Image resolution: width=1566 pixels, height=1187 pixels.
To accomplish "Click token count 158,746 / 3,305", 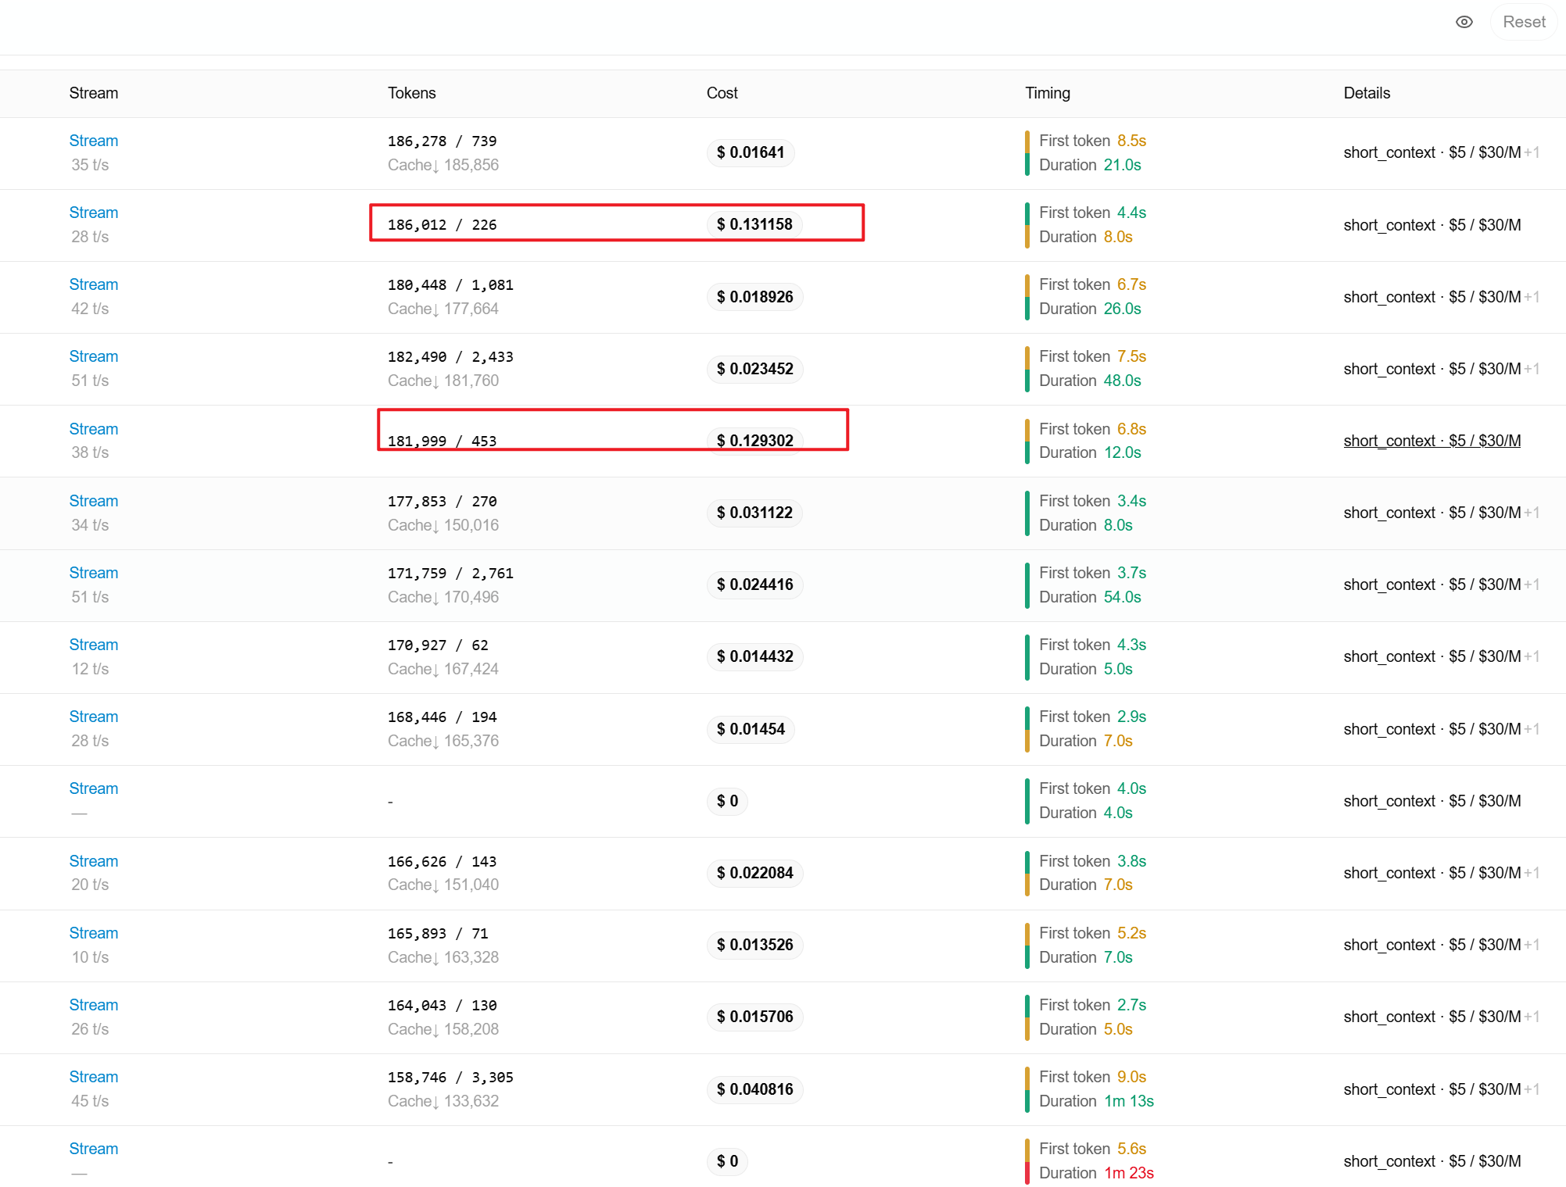I will tap(451, 1078).
